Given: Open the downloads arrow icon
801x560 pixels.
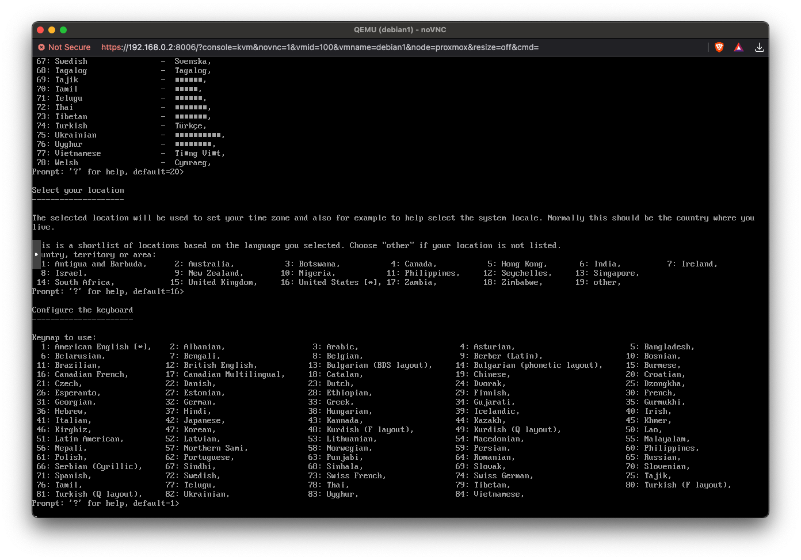Looking at the screenshot, I should pos(760,47).
